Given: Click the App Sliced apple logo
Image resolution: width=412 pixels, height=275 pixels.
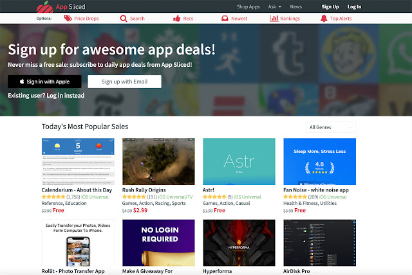Looking at the screenshot, I should coord(45,6).
